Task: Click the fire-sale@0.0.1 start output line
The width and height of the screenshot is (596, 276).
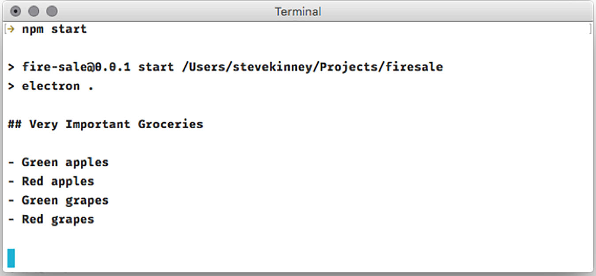Action: pyautogui.click(x=225, y=67)
